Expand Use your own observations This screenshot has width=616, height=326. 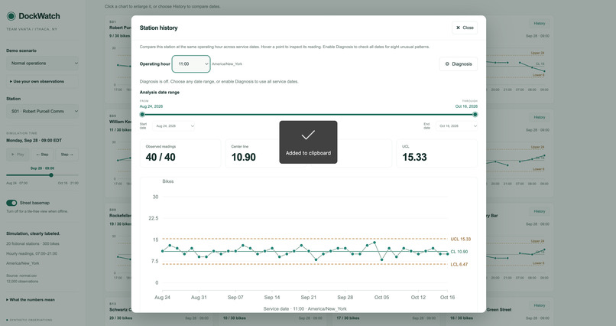point(43,81)
